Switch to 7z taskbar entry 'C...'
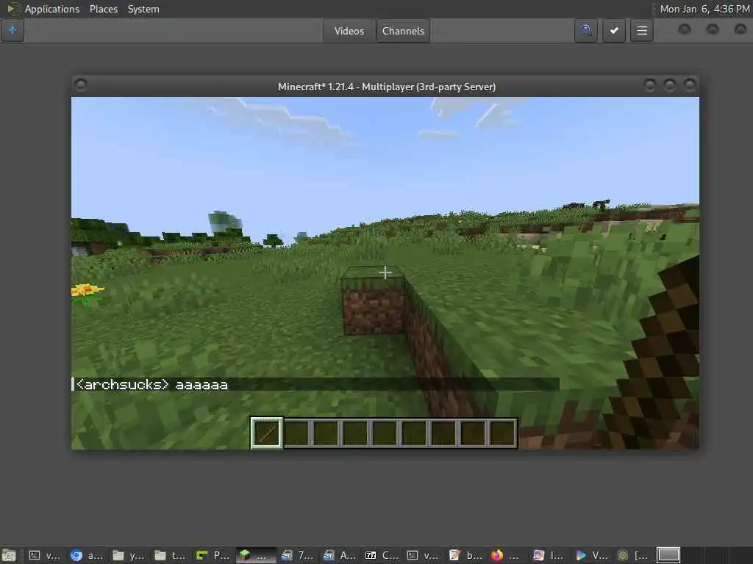 click(382, 555)
